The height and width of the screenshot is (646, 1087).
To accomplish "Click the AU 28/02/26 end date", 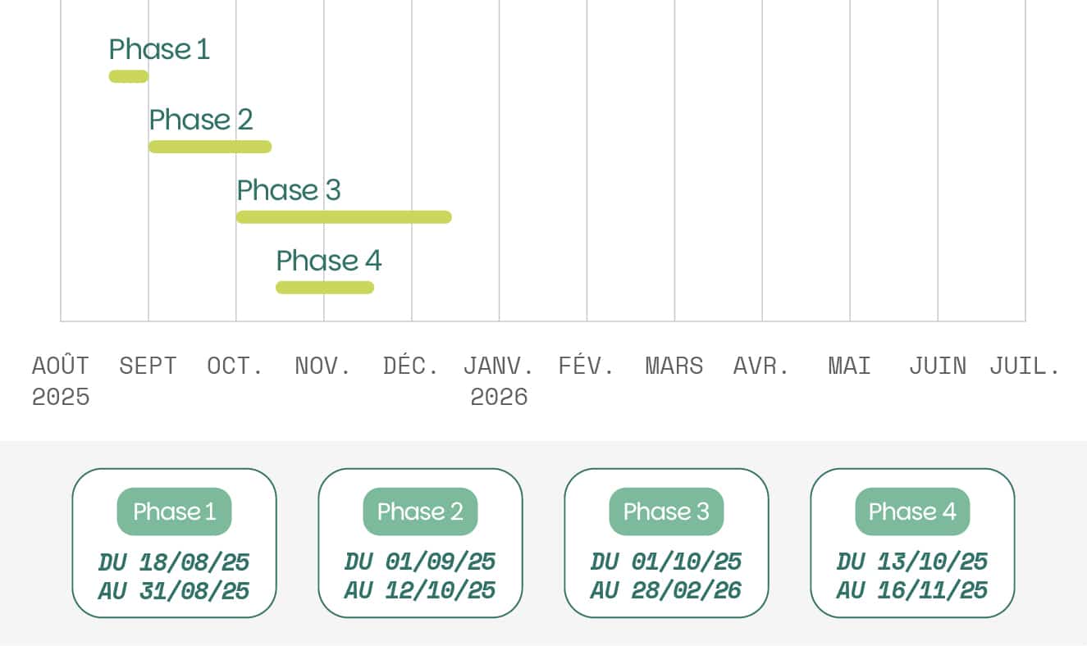I will (666, 590).
